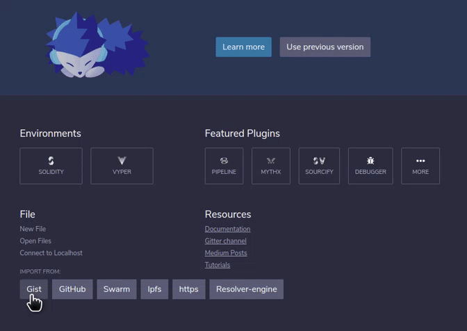Import using Resolver-engine
The image size is (467, 331).
246,289
